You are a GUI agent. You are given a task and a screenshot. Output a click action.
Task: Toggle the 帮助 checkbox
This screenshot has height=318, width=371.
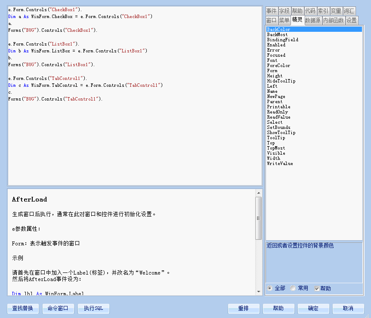click(x=317, y=288)
